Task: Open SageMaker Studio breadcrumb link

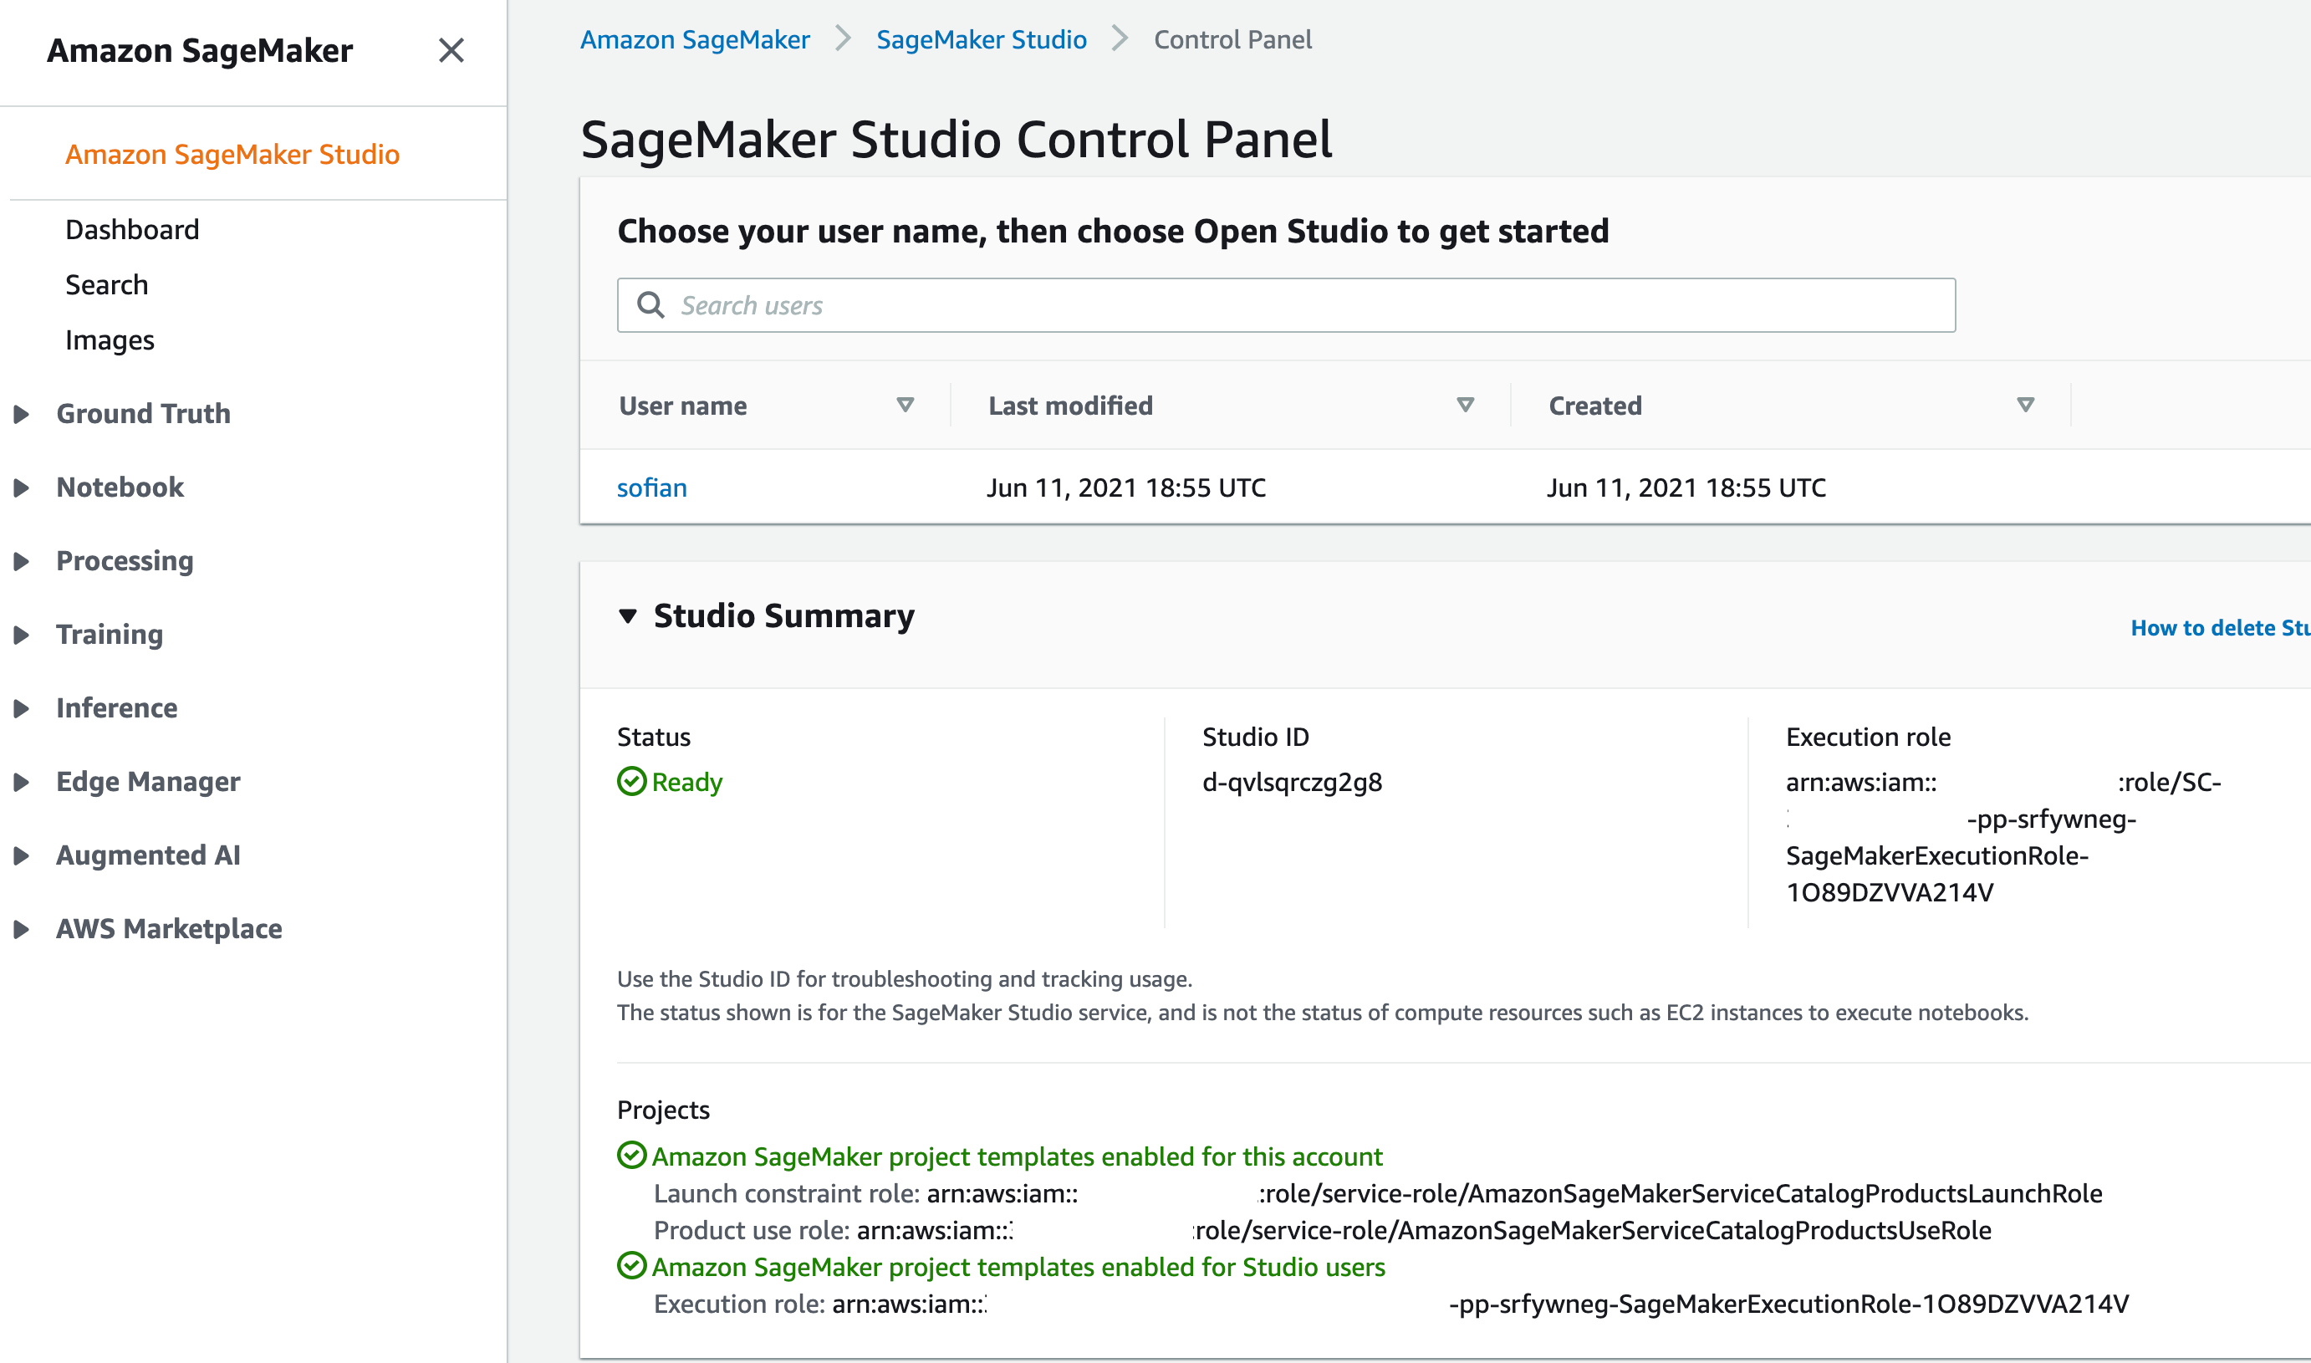Action: point(982,39)
